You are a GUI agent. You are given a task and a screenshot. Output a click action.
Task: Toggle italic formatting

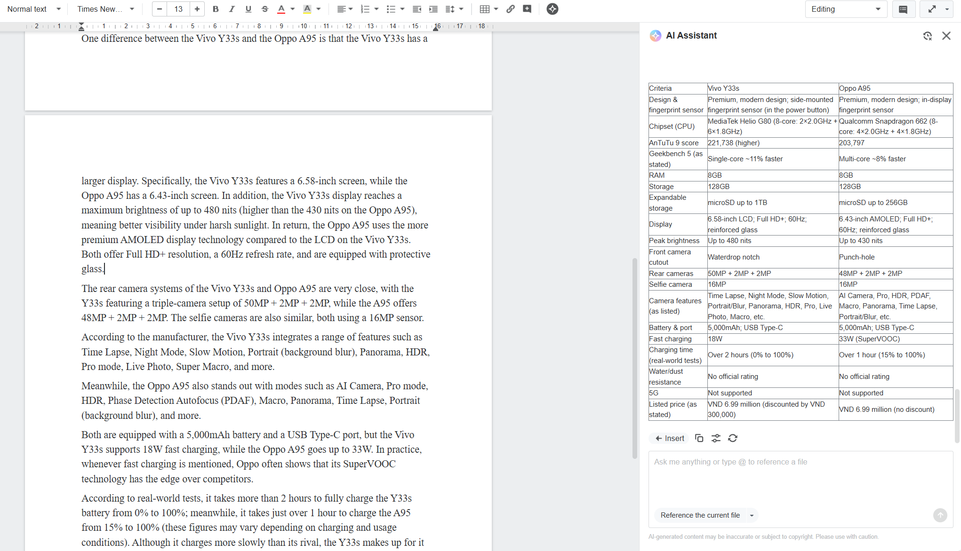point(232,9)
